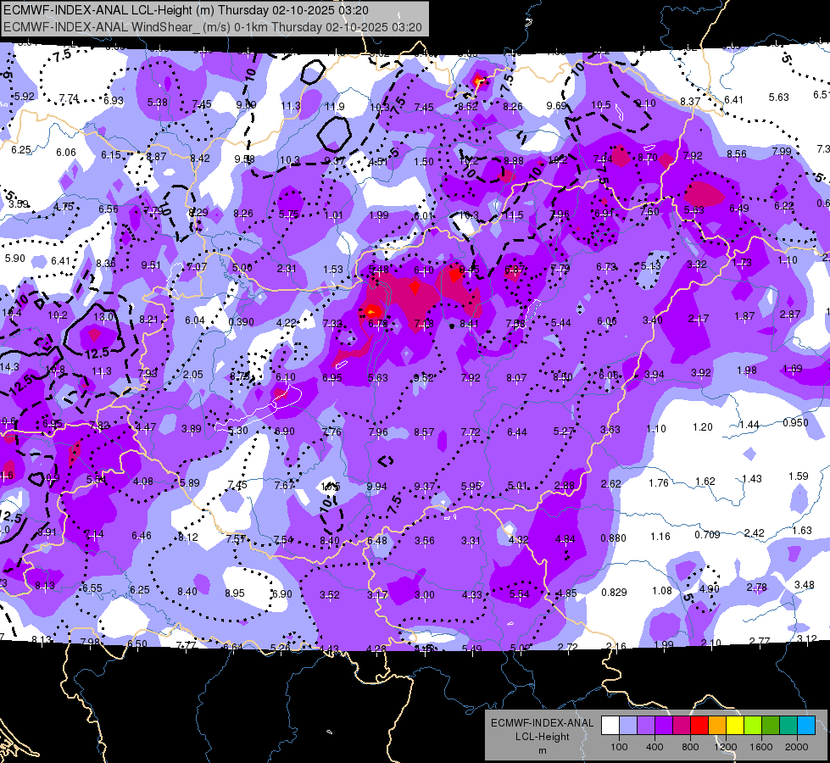830x763 pixels.
Task: Click the wind shear value 6.04
Action: 195,320
